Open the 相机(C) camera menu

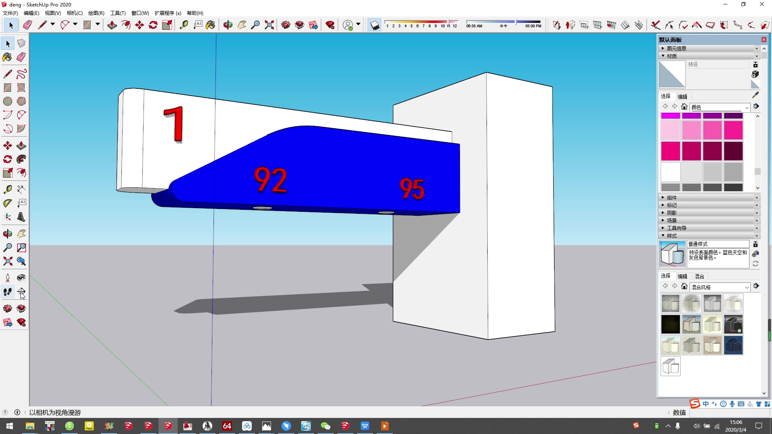(74, 13)
